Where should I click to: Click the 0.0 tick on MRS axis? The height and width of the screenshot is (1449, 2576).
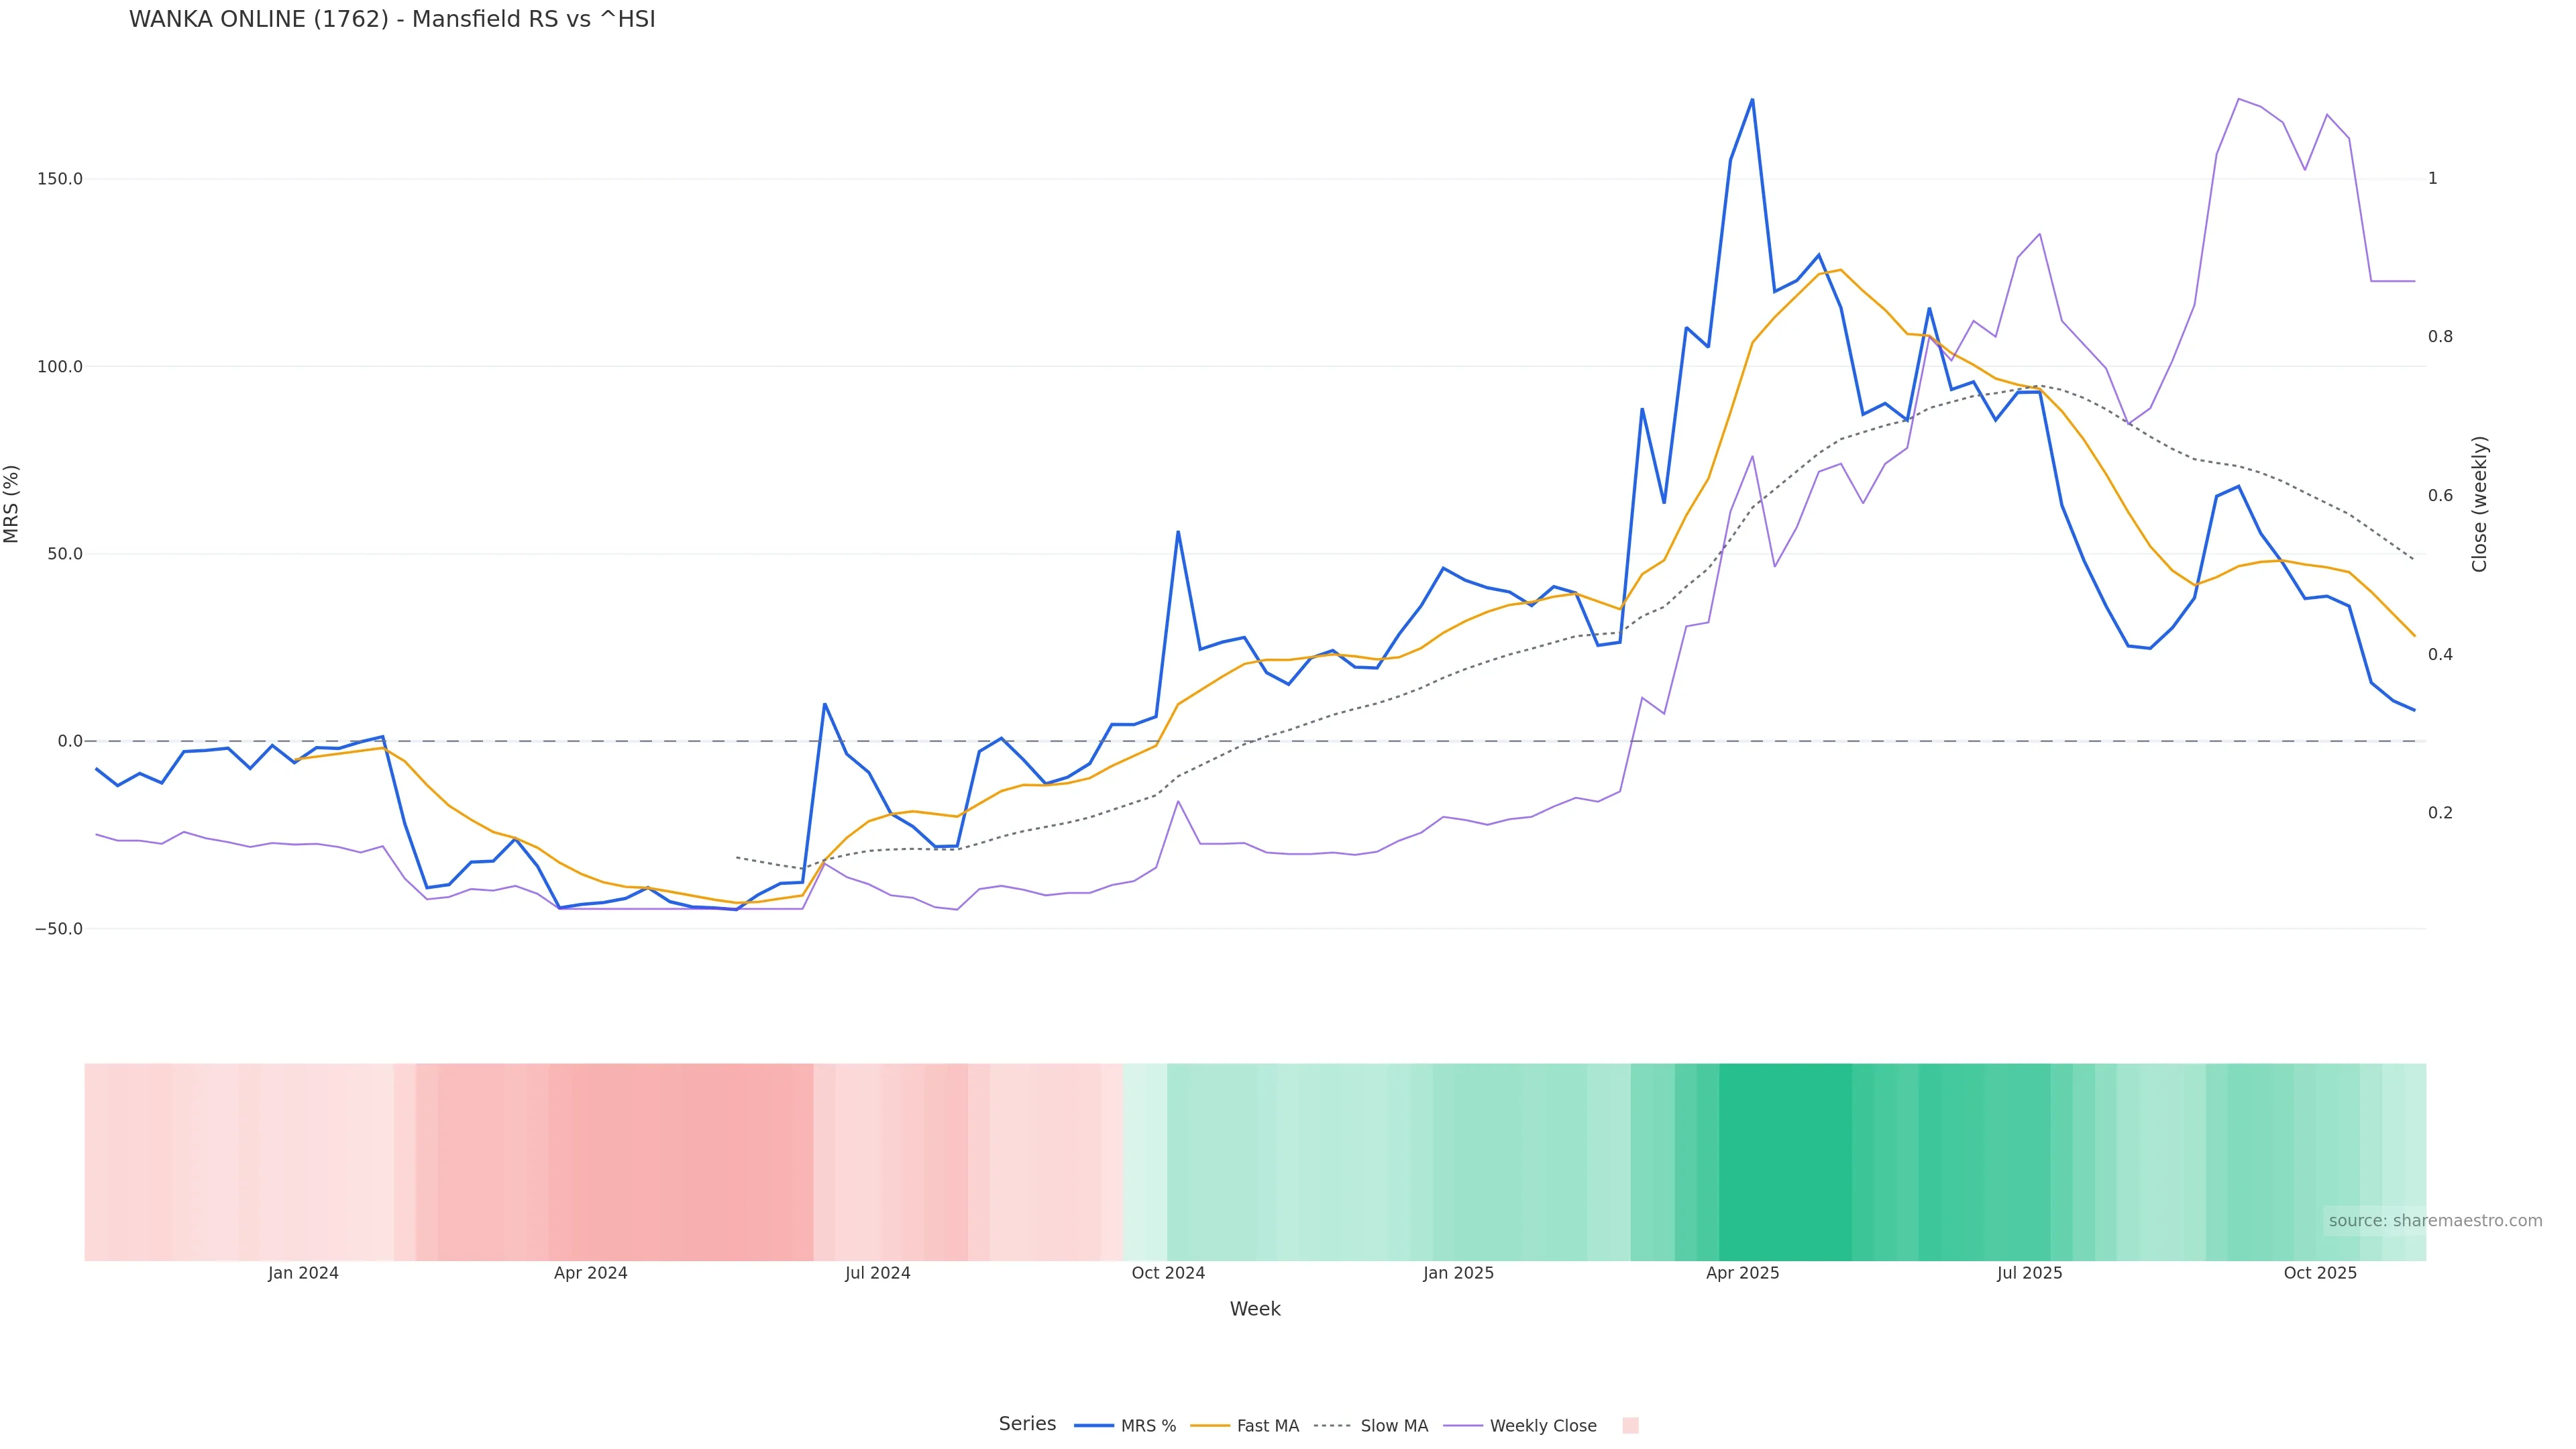[x=70, y=741]
